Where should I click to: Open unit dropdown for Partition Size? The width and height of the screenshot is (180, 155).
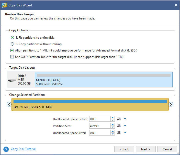[x=125, y=126]
